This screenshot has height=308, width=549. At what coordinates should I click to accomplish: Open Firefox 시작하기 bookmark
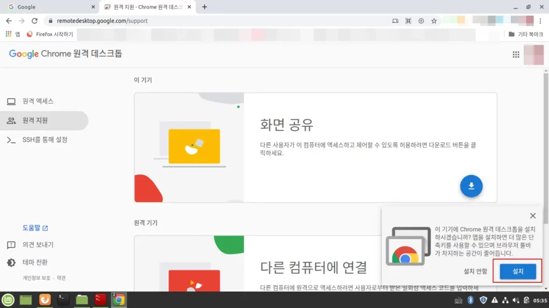click(x=50, y=34)
